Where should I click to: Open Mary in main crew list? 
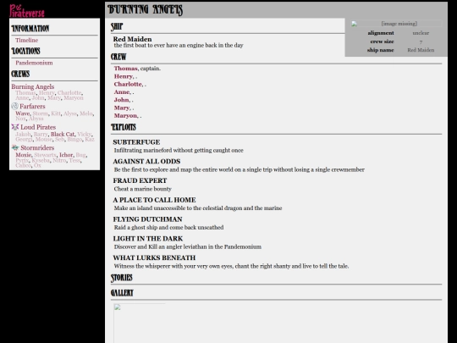pyautogui.click(x=122, y=108)
